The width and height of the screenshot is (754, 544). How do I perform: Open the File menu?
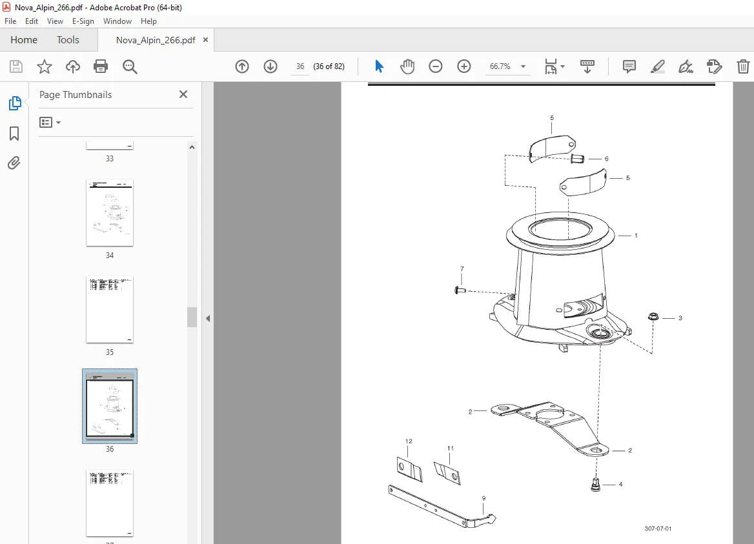click(10, 21)
